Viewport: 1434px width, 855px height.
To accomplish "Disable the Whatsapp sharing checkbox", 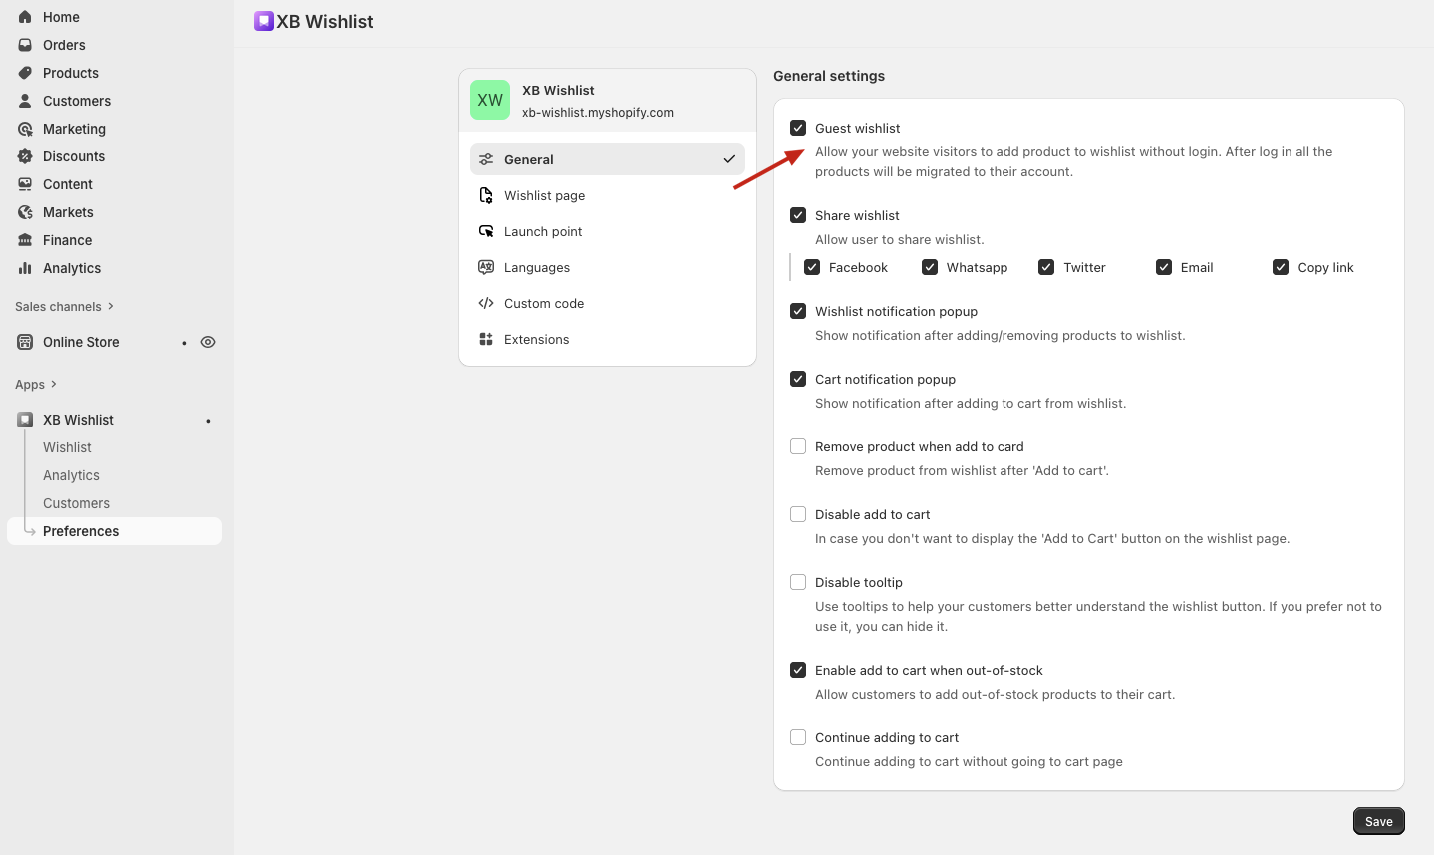I will (929, 267).
